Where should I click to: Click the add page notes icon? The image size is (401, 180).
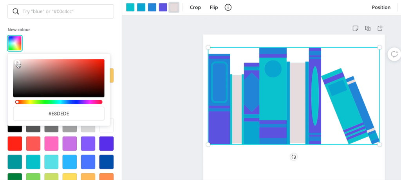pyautogui.click(x=355, y=29)
